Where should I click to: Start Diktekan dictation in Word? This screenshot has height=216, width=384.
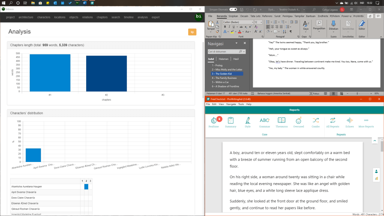point(333,25)
